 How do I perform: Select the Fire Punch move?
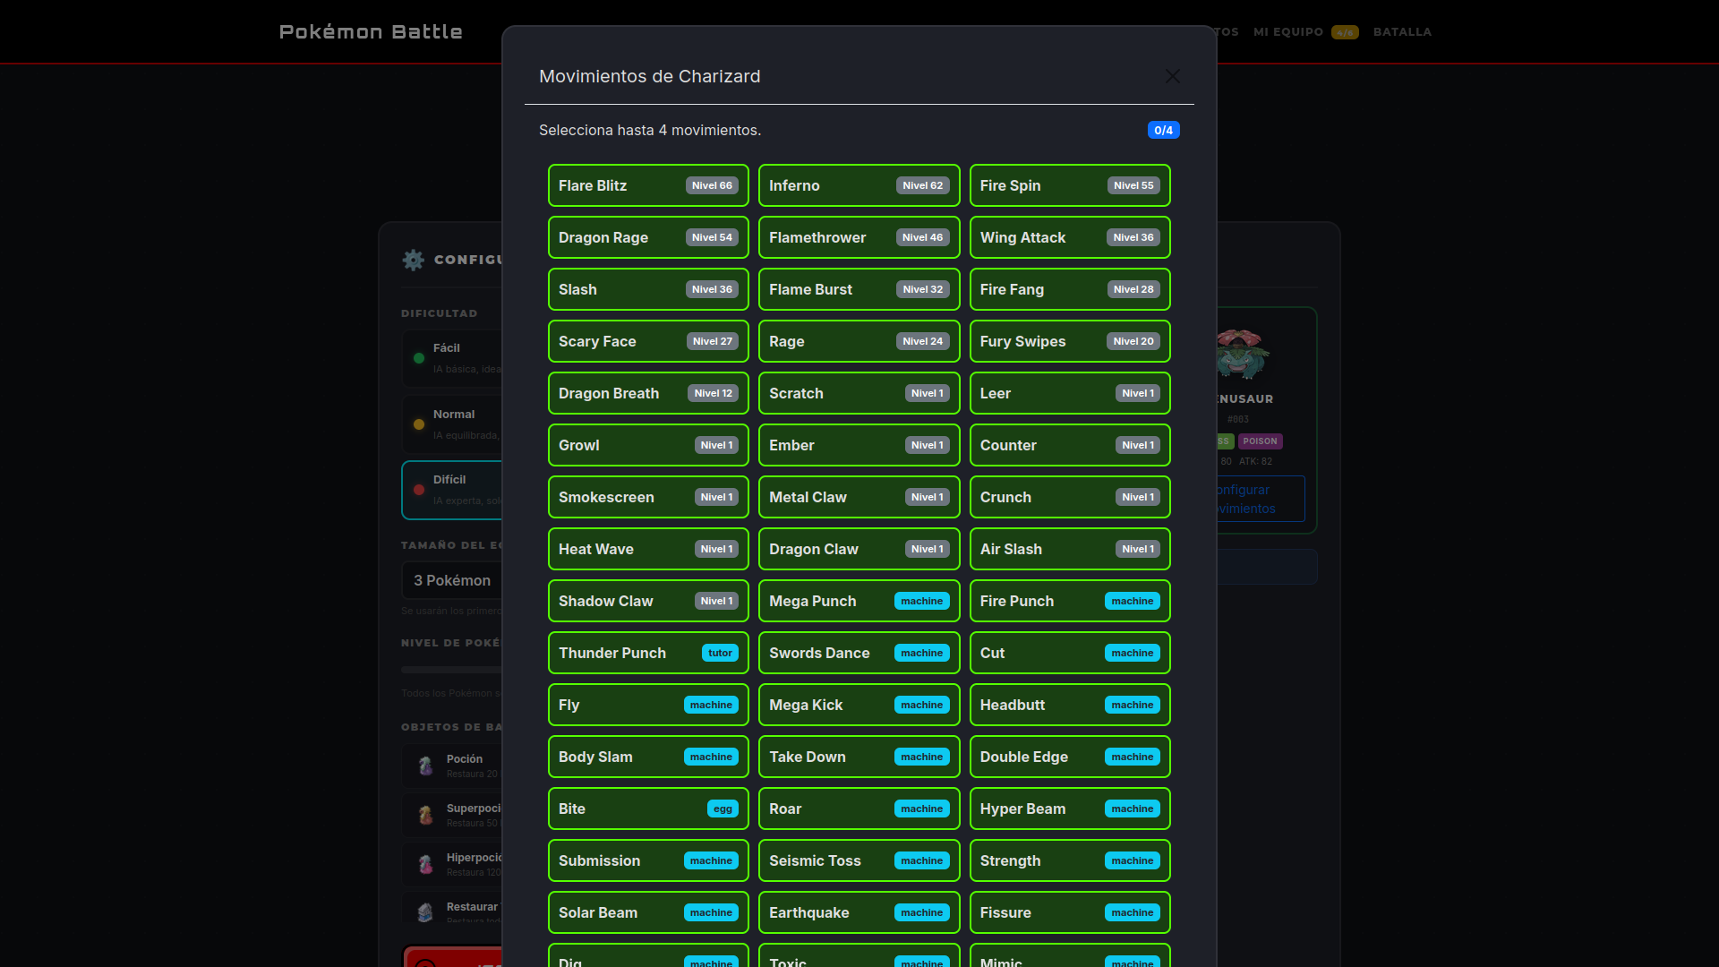1070,601
